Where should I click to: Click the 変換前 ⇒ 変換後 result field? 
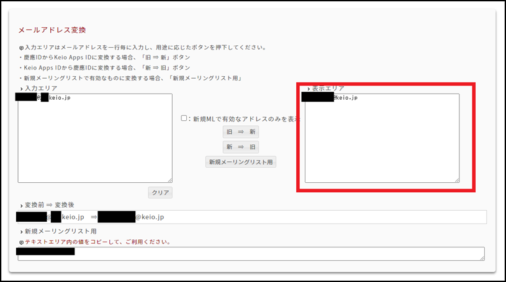[251, 217]
